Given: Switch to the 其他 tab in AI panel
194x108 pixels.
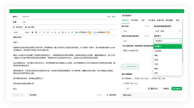Looking at the screenshot, I should point(178,20).
